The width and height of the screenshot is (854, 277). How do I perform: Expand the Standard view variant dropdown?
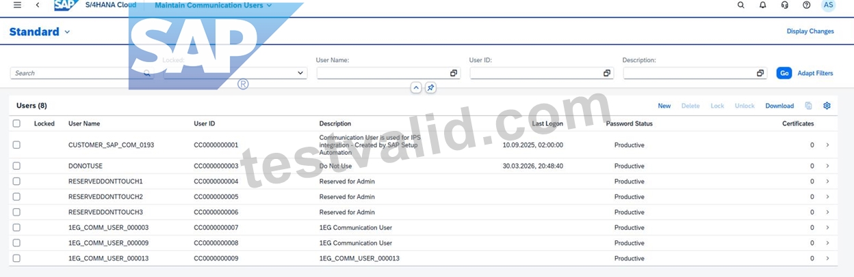coord(67,32)
